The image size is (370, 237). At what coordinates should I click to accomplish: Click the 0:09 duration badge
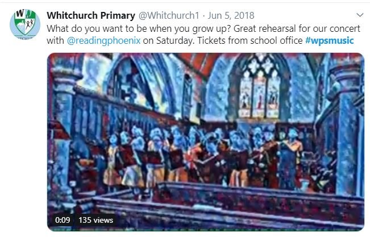click(x=63, y=220)
